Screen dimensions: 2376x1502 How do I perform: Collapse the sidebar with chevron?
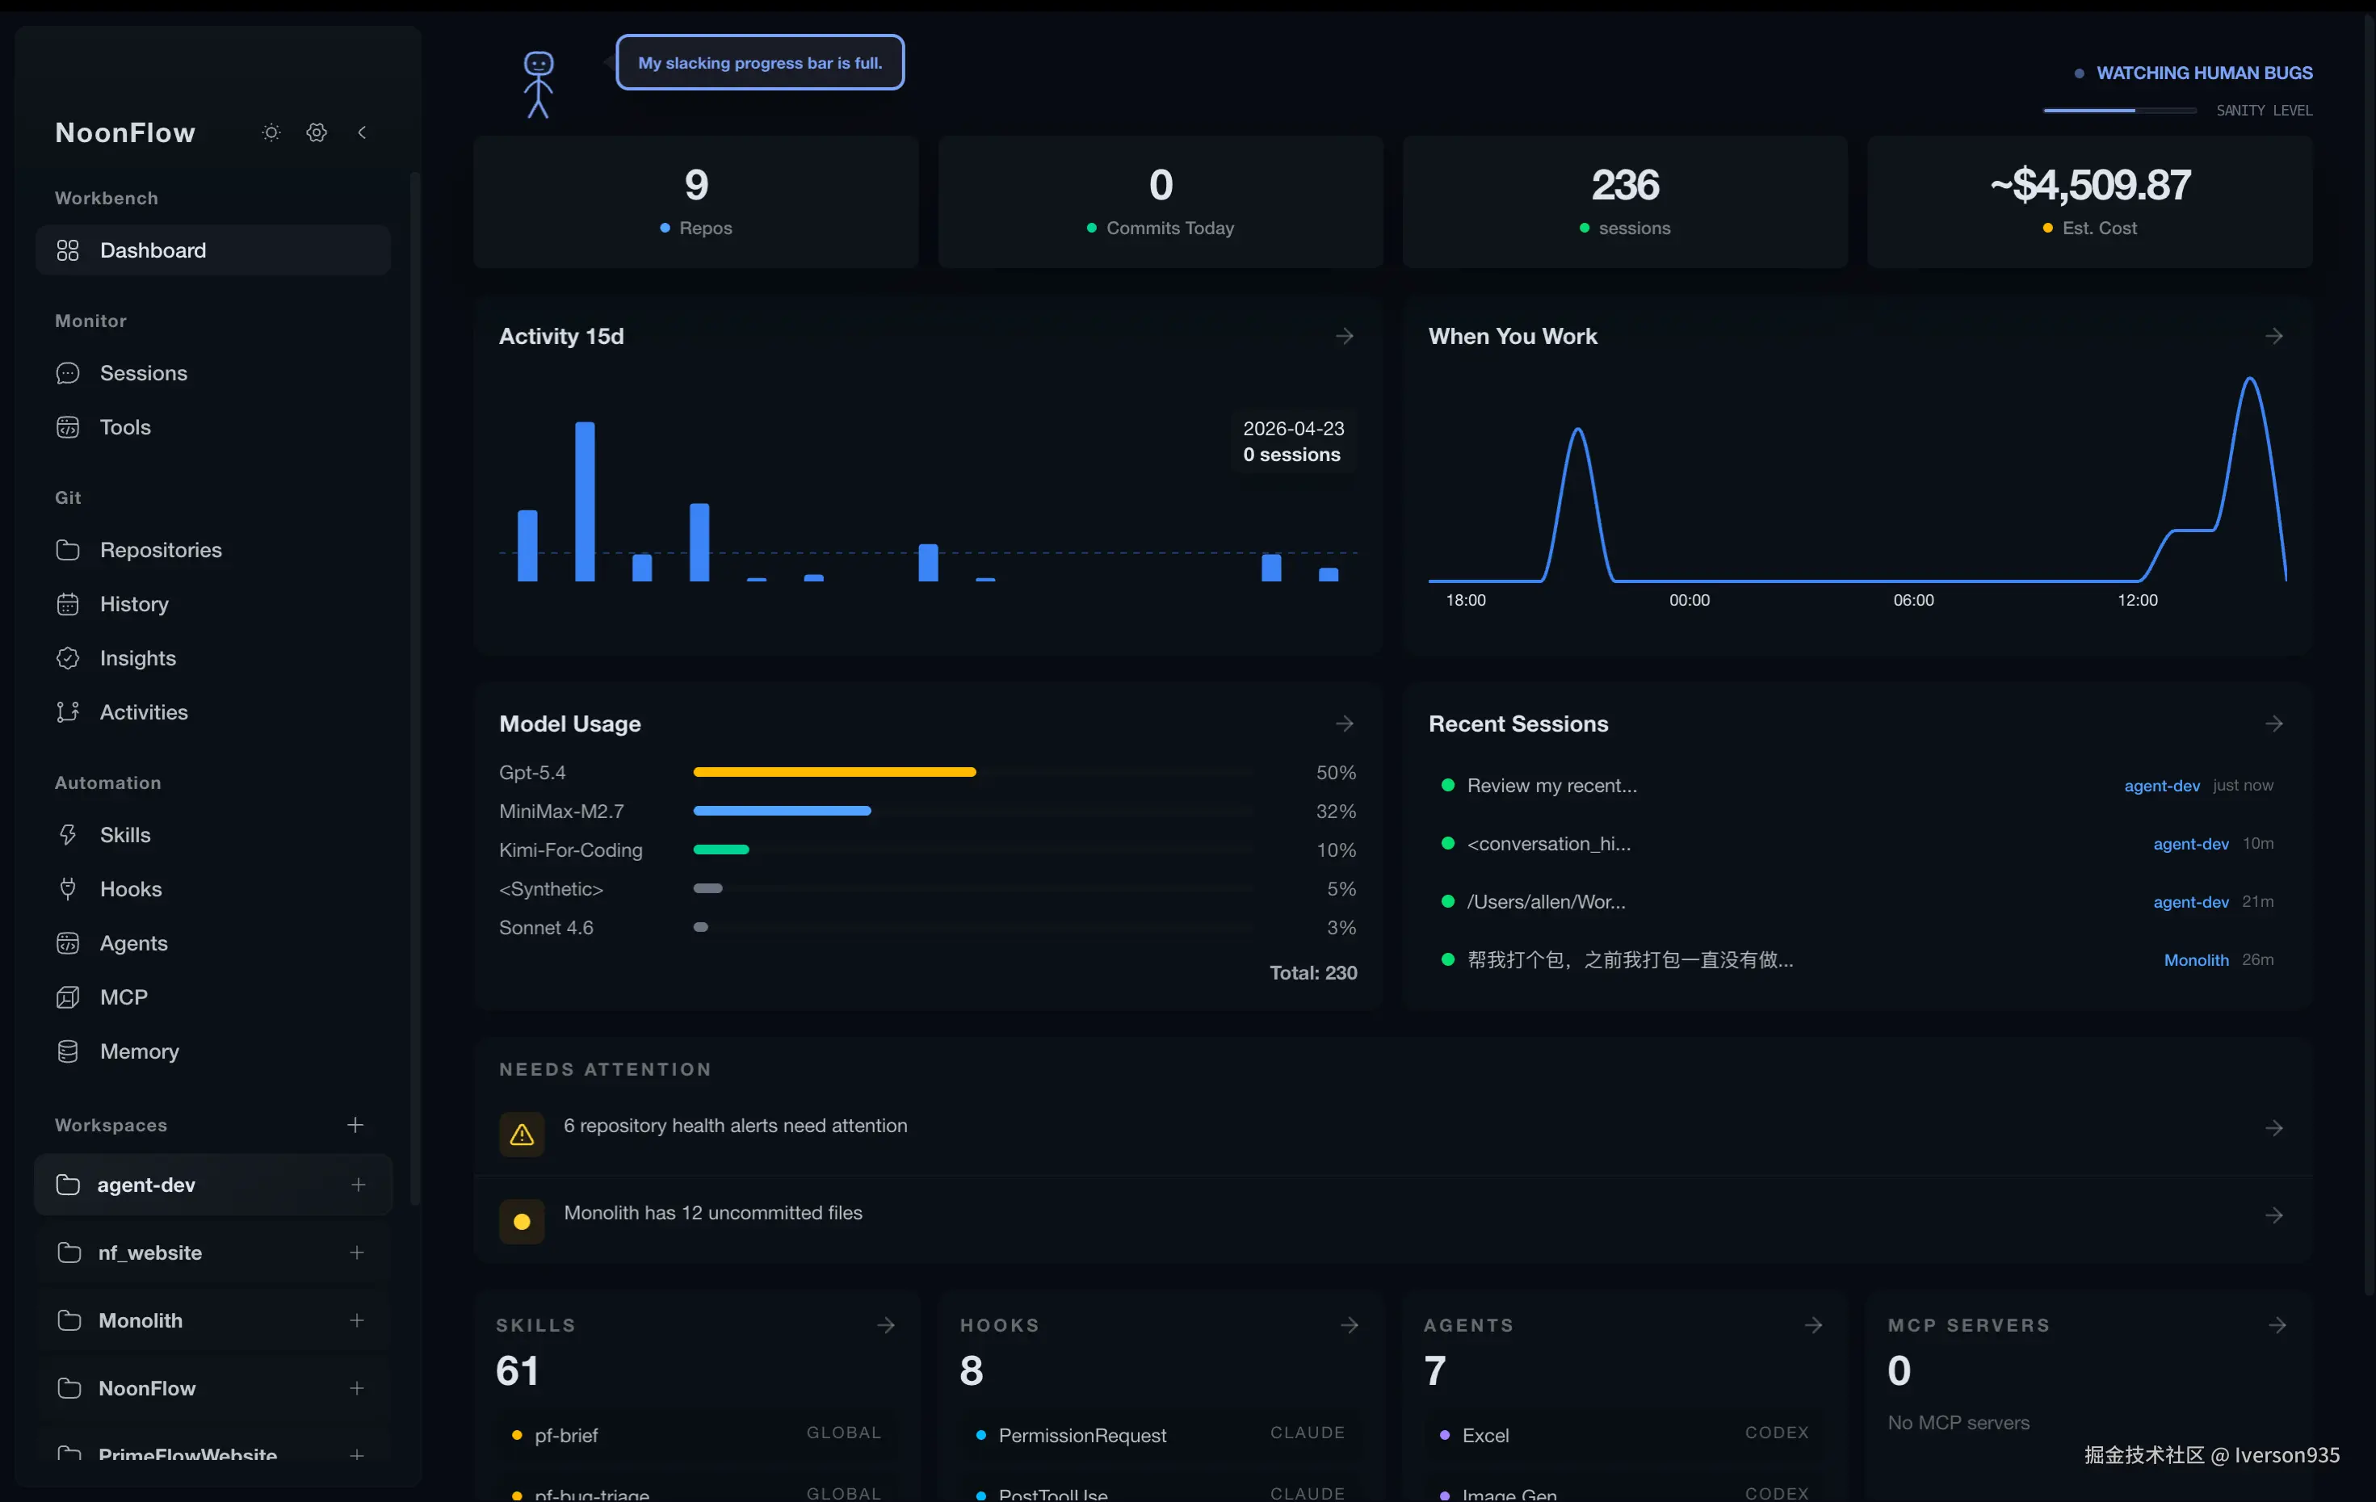coord(362,132)
